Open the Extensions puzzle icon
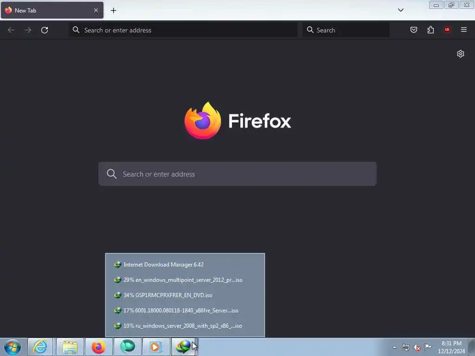 coord(430,30)
